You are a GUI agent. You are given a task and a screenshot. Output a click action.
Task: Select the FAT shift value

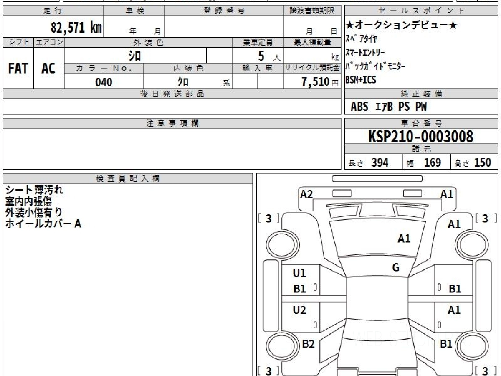[x=18, y=68]
